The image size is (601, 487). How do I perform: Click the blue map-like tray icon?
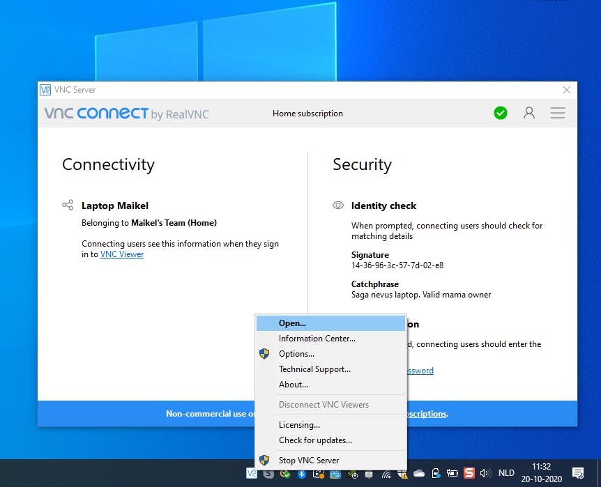point(335,474)
